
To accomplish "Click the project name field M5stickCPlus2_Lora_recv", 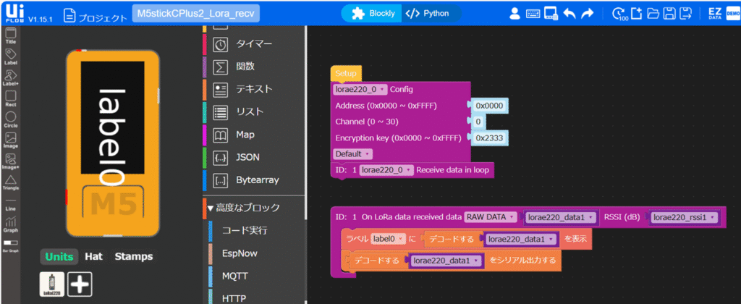I will [x=196, y=14].
